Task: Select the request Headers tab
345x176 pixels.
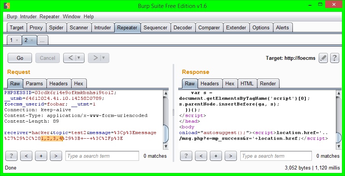Action: tap(59, 83)
